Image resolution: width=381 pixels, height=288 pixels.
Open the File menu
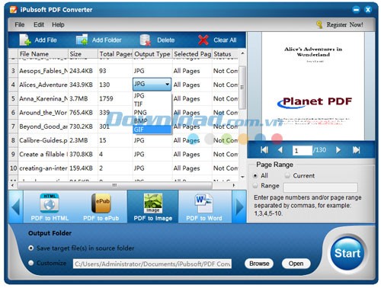point(20,24)
